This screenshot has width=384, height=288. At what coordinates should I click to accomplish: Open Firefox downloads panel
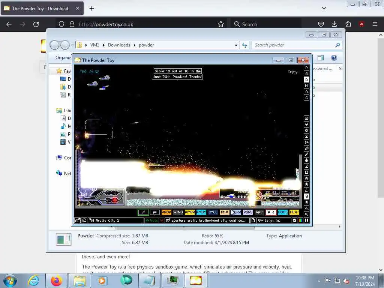334,24
